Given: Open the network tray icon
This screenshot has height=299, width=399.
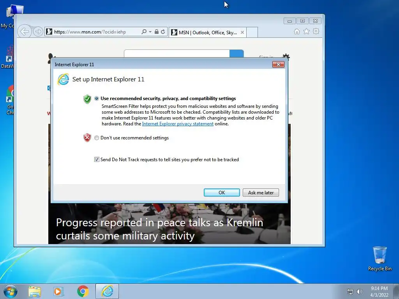Looking at the screenshot, I should tap(350, 292).
